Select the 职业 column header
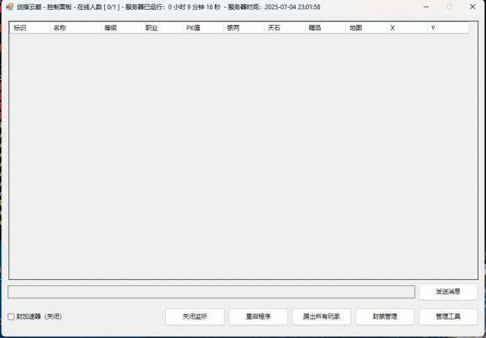486x338 pixels. pyautogui.click(x=162, y=28)
